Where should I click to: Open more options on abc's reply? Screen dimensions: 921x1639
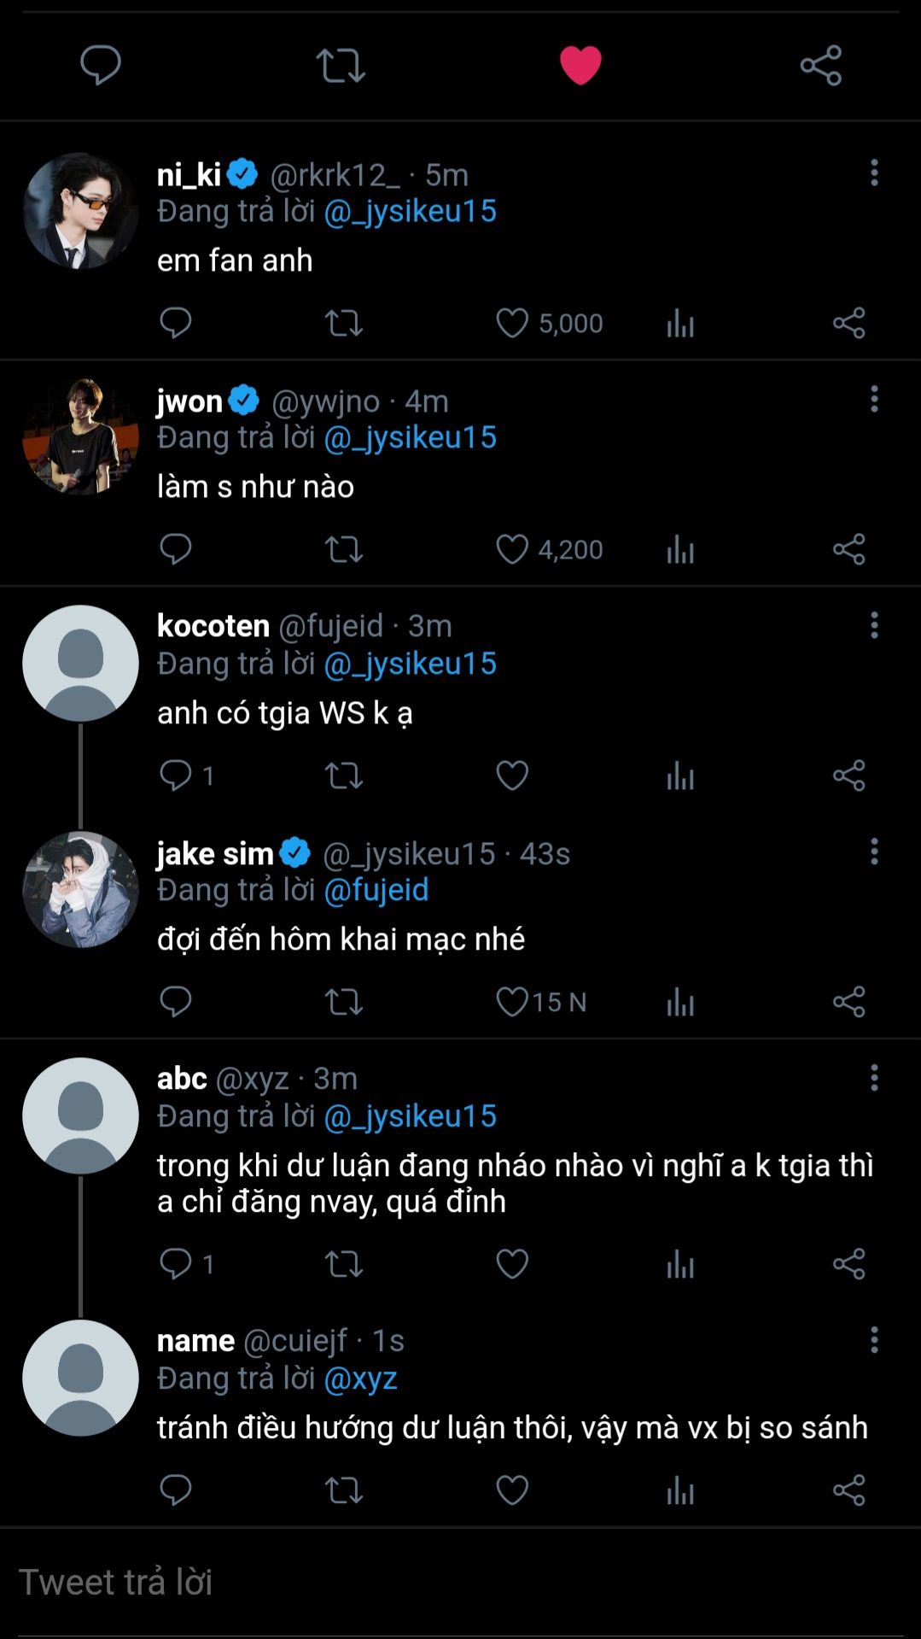point(874,1078)
